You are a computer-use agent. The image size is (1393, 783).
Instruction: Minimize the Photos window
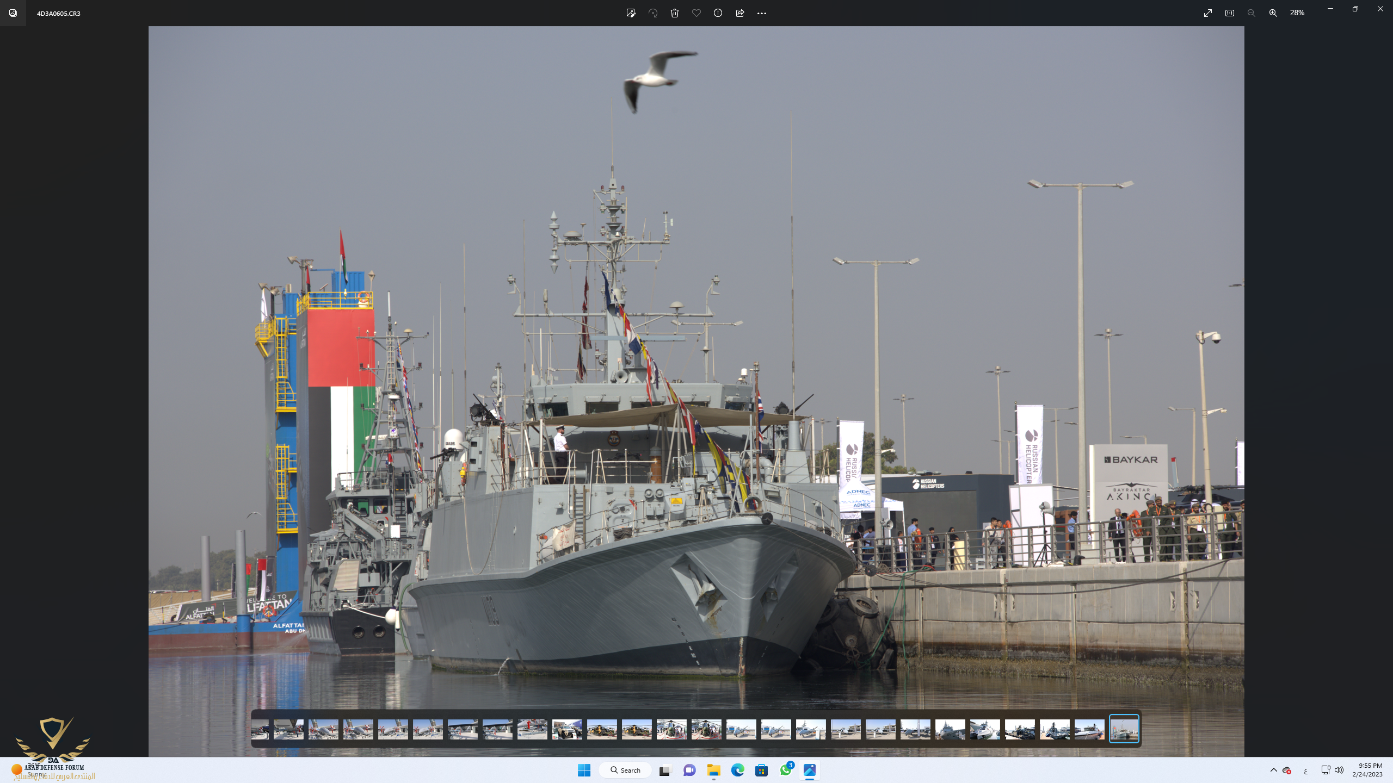pos(1330,9)
